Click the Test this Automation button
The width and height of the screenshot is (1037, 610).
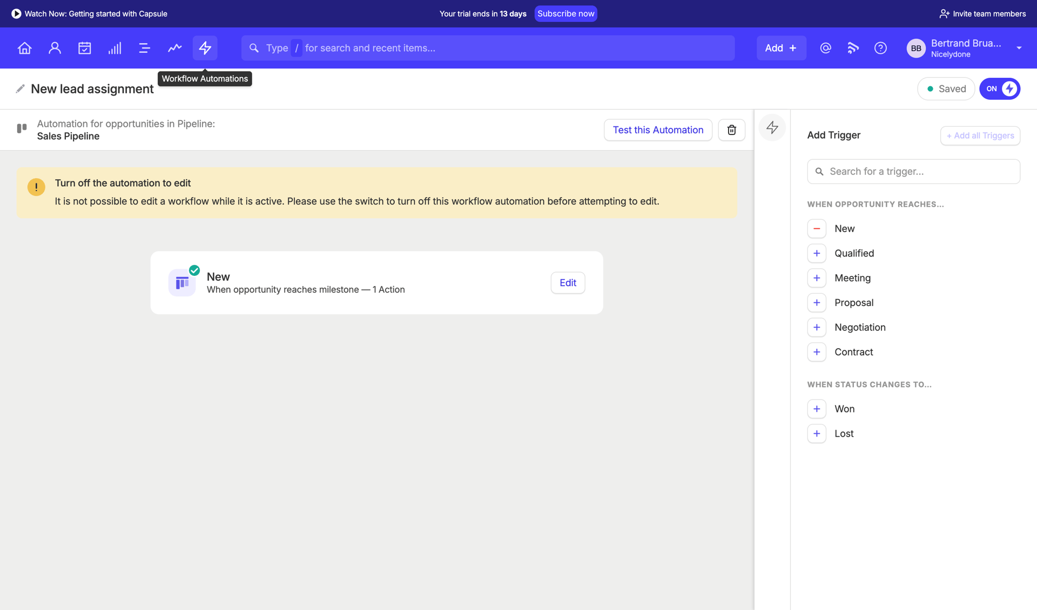click(x=658, y=130)
